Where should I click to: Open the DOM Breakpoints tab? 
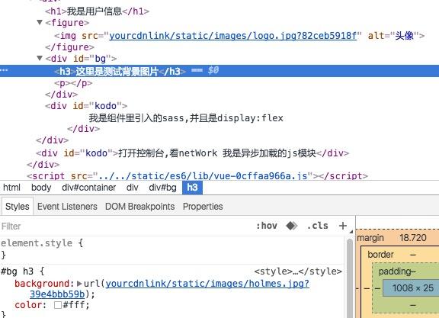139,207
